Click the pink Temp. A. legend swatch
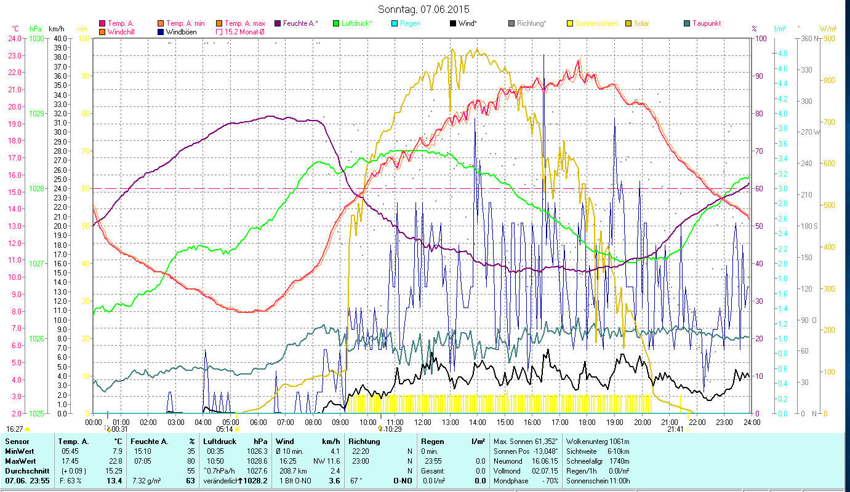This screenshot has width=850, height=492. click(102, 23)
